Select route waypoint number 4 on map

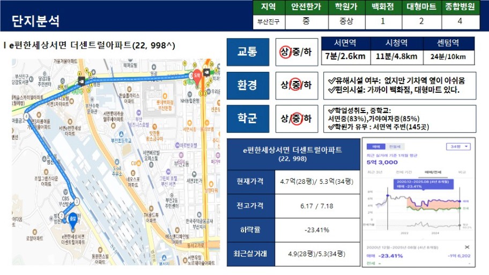(26, 116)
